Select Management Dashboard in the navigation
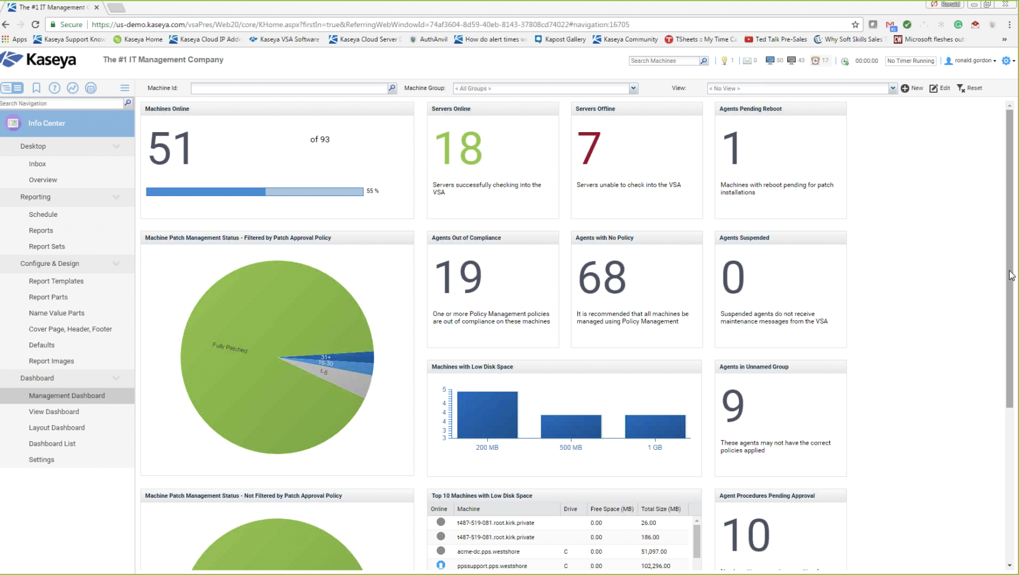This screenshot has height=575, width=1019. point(67,396)
